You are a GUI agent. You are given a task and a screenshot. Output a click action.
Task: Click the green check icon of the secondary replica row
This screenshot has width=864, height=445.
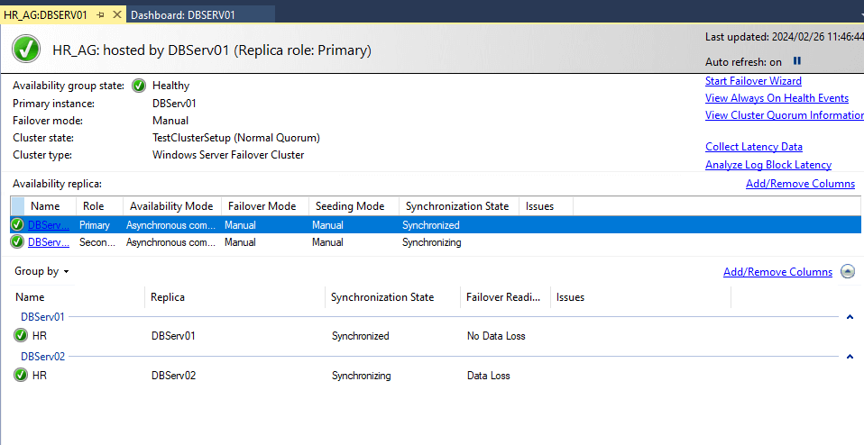(x=17, y=242)
